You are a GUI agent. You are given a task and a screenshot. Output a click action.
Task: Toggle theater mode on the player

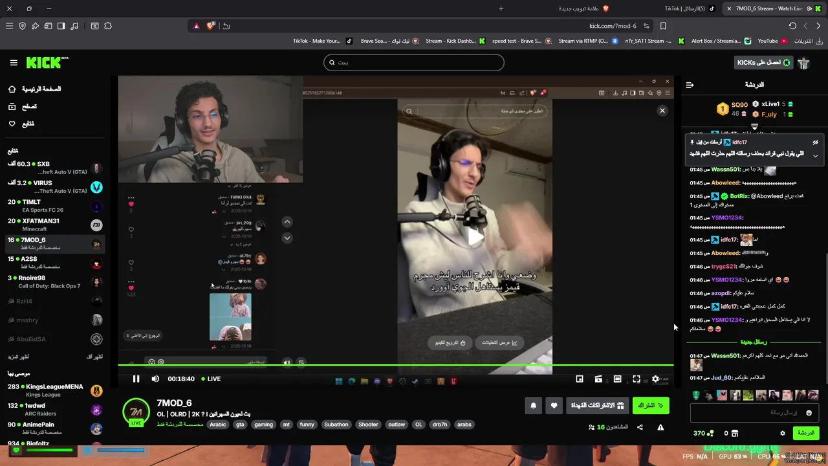pos(617,379)
